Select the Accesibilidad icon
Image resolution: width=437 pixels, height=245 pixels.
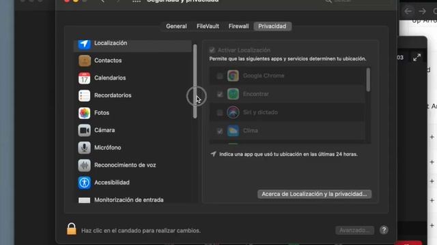[84, 183]
